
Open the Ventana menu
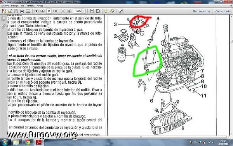(x=30, y=6)
